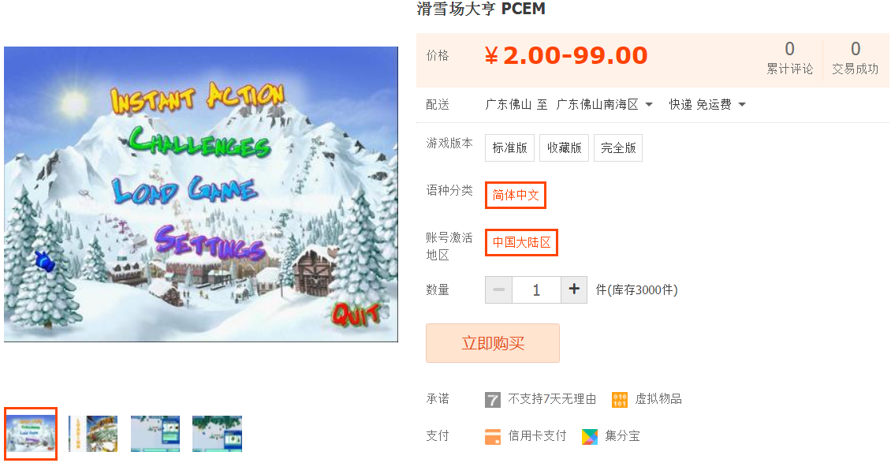Expand the 广东佛山南海区 delivery destination dropdown
The width and height of the screenshot is (891, 463).
coord(605,105)
